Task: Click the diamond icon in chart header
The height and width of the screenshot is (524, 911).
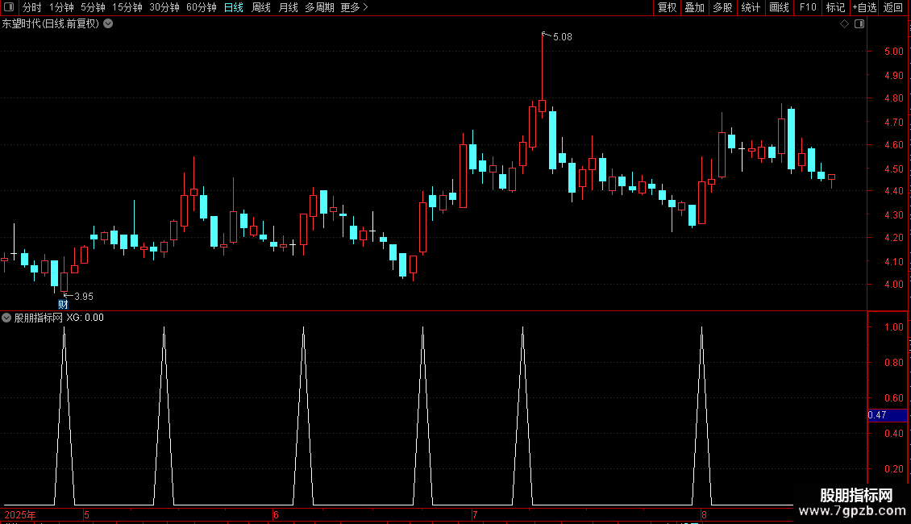Action: click(845, 24)
